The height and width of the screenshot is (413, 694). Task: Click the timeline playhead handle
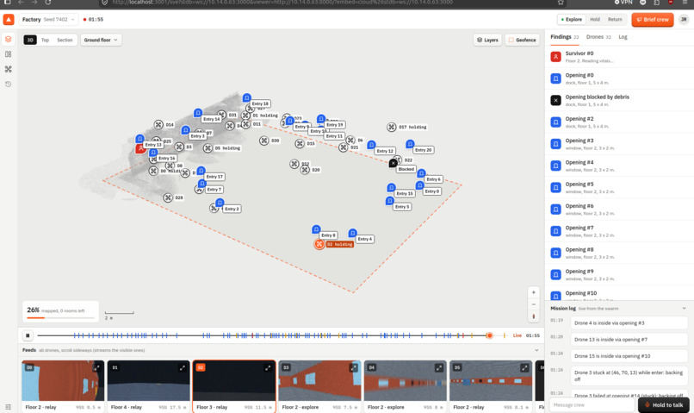(489, 335)
